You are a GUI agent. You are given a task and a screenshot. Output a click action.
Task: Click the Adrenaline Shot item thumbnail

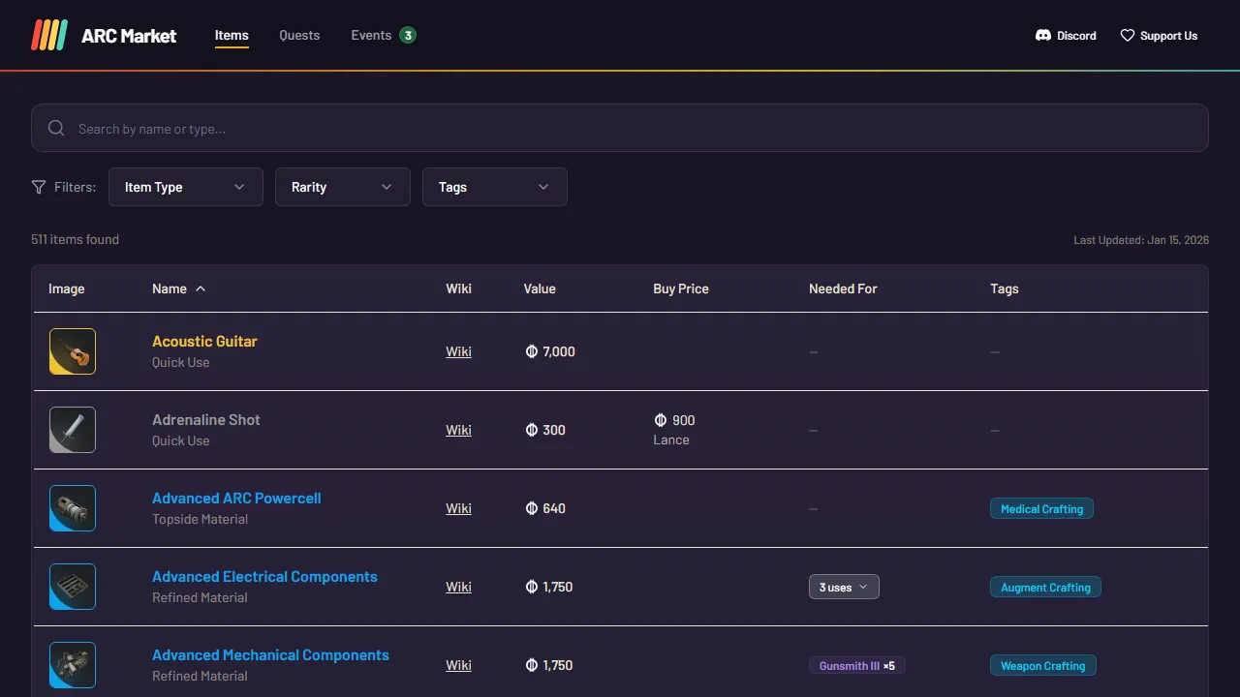(x=72, y=430)
